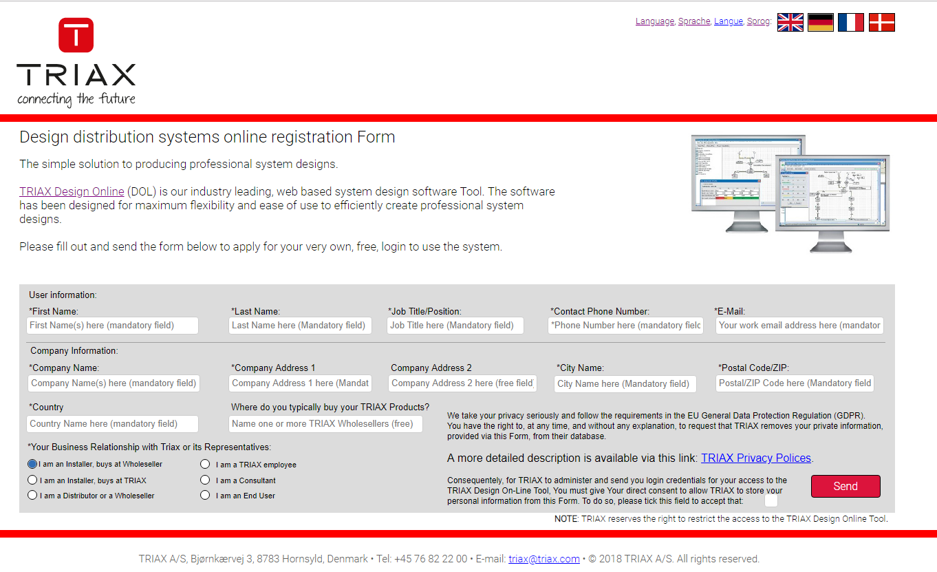Open the TRIAX Privacy Polices link
The width and height of the screenshot is (937, 572).
coord(756,458)
